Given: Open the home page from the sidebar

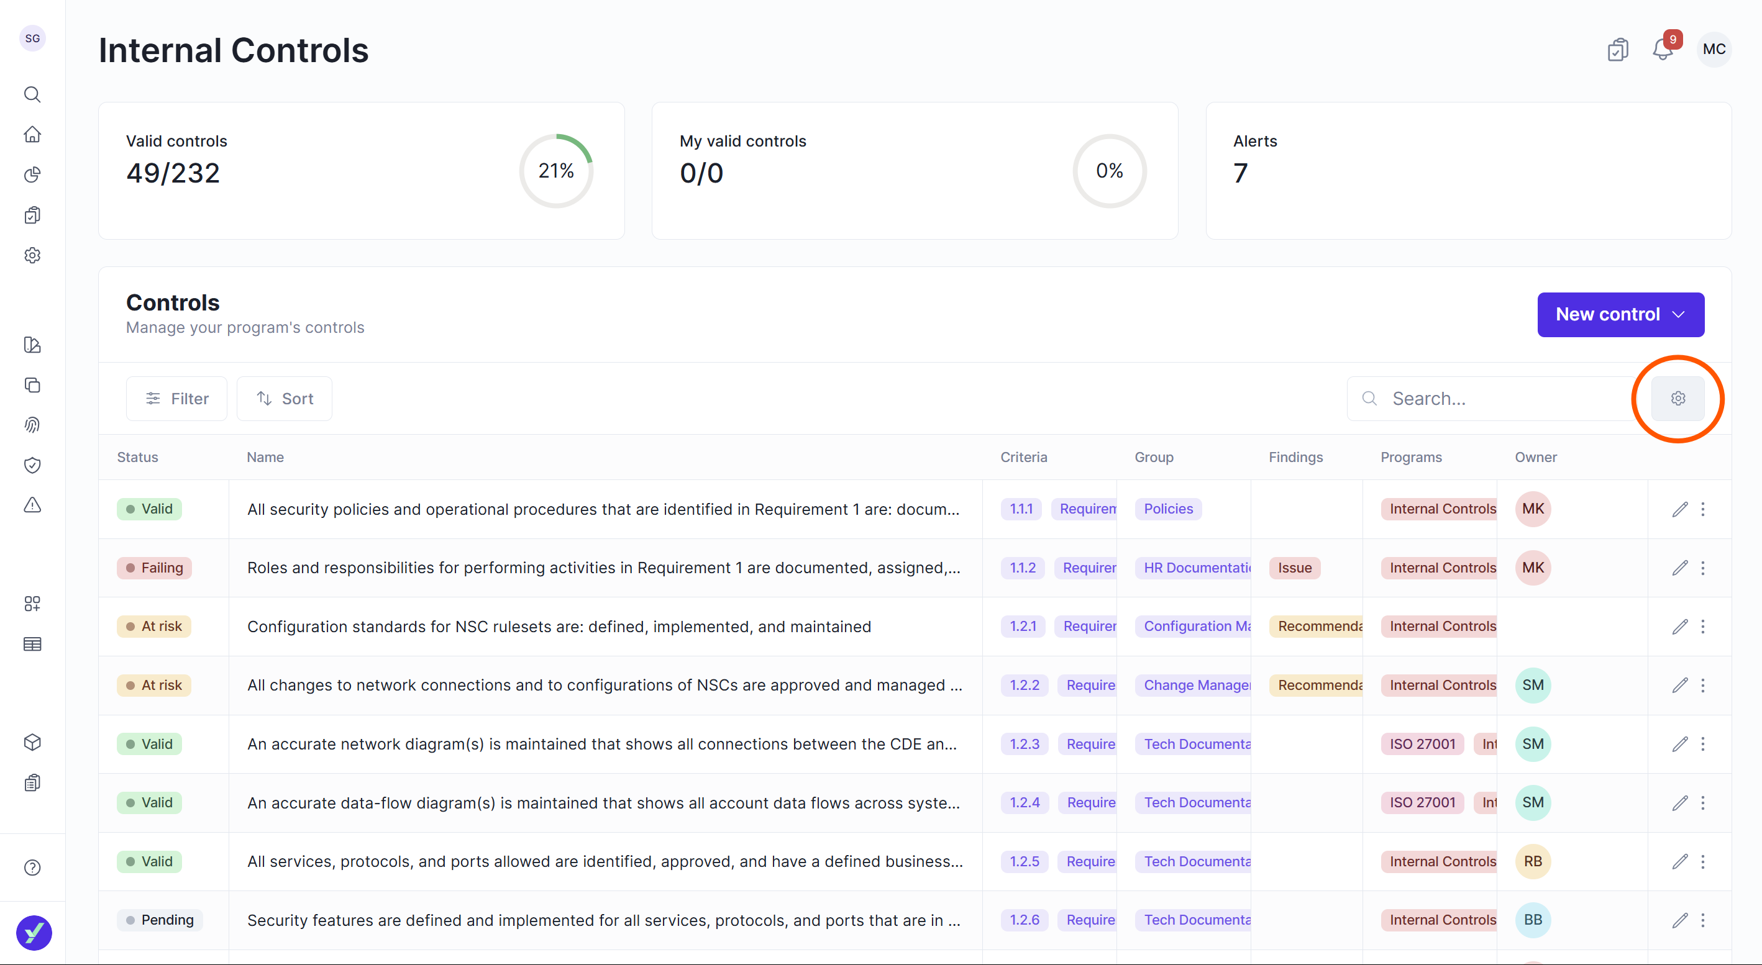Looking at the screenshot, I should point(32,135).
